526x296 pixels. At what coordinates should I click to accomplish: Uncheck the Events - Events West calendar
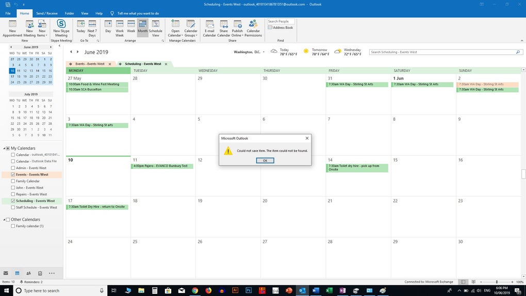[13, 175]
